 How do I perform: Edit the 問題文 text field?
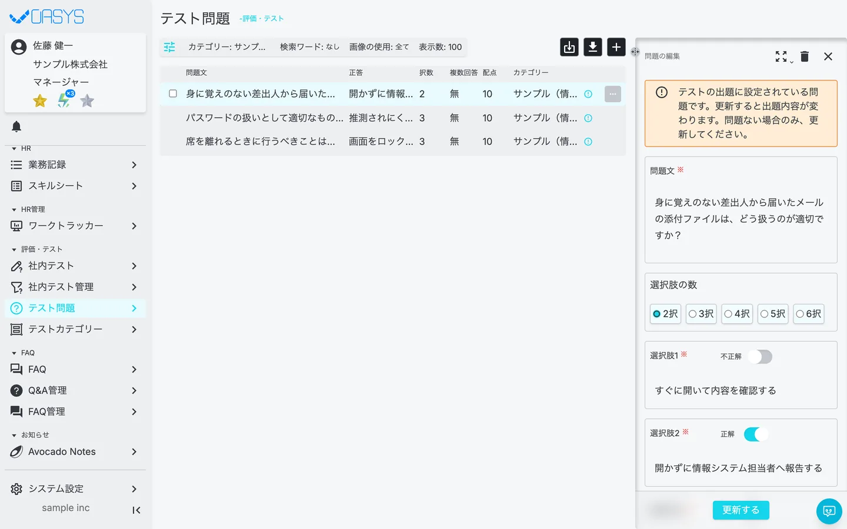(741, 219)
